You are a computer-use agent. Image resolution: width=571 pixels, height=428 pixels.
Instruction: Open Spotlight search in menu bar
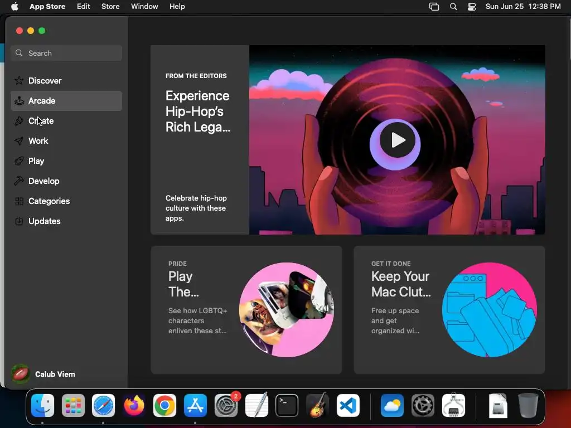point(453,7)
